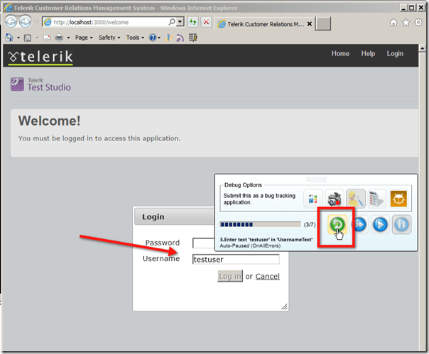
Task: Click the browser Back button
Action: [x=11, y=21]
